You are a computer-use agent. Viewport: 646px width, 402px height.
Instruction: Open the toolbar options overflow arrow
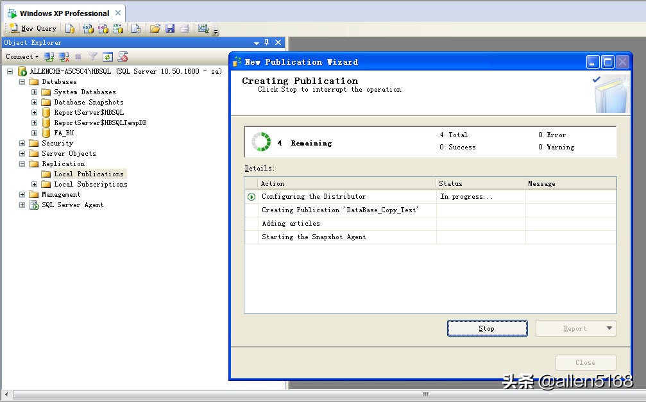pos(216,31)
